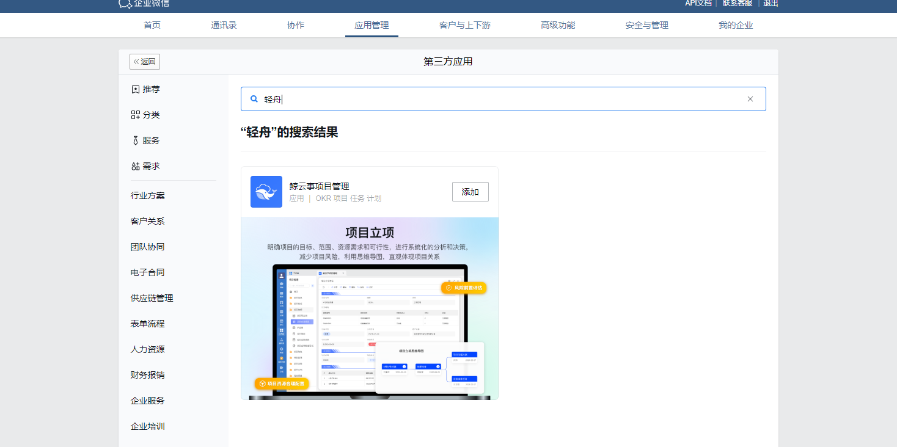Screen dimensions: 897x447
Task: Add the 鲸云事项目管理 app with 添加
Action: [470, 192]
